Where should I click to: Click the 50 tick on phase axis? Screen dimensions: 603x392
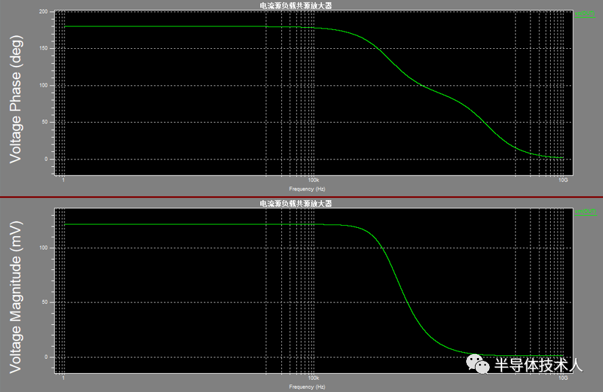coord(45,122)
